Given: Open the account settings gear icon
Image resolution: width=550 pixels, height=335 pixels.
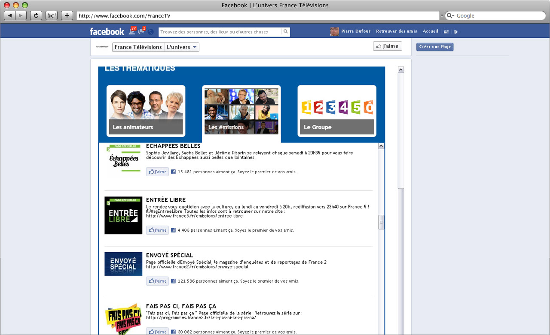Looking at the screenshot, I should (x=456, y=32).
